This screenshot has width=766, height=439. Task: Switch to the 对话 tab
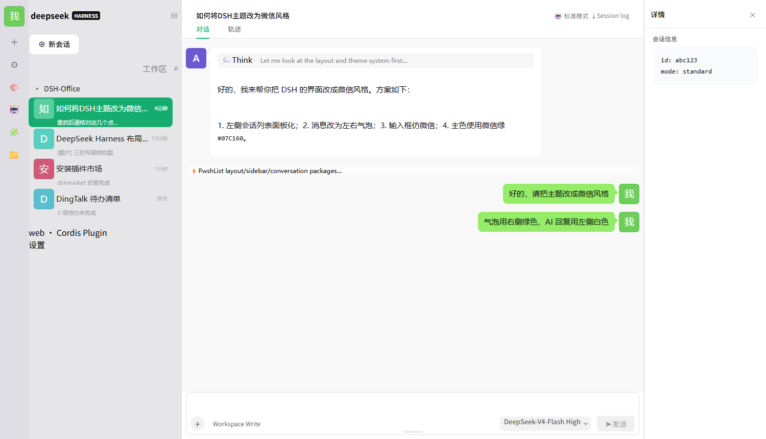pyautogui.click(x=203, y=30)
